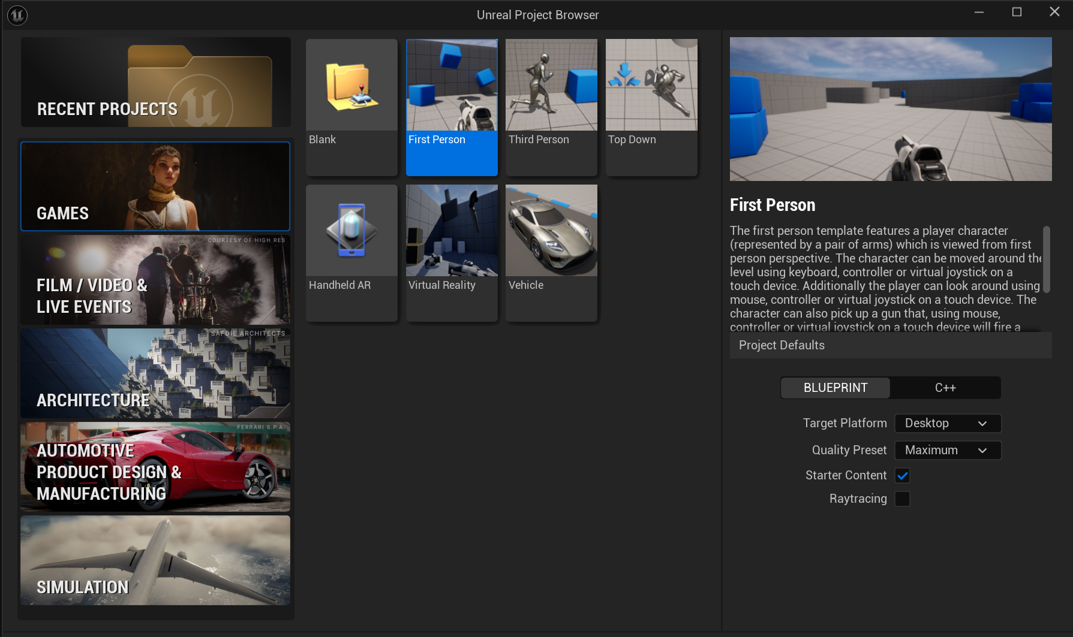Image resolution: width=1073 pixels, height=637 pixels.
Task: Open Film / Video & Live Events category
Action: coord(155,280)
